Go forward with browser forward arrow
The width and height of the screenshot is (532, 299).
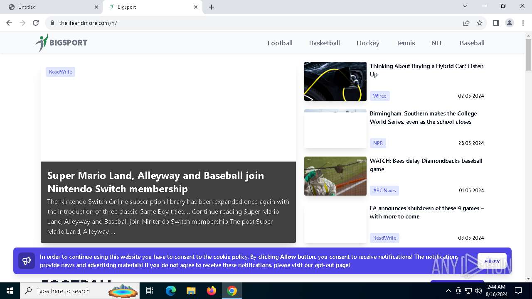(x=22, y=23)
